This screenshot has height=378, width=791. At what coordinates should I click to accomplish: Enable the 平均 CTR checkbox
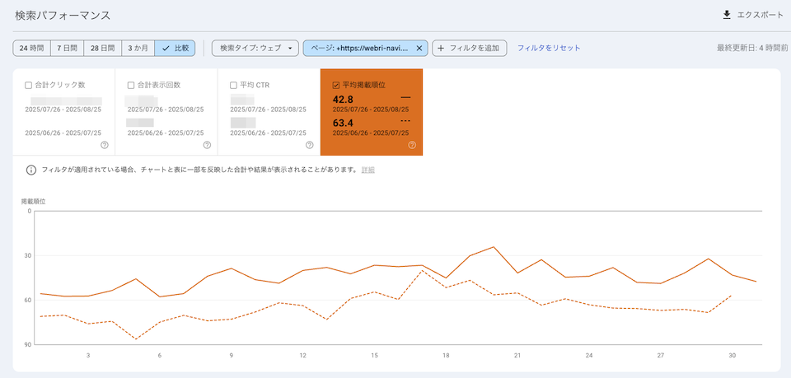233,85
